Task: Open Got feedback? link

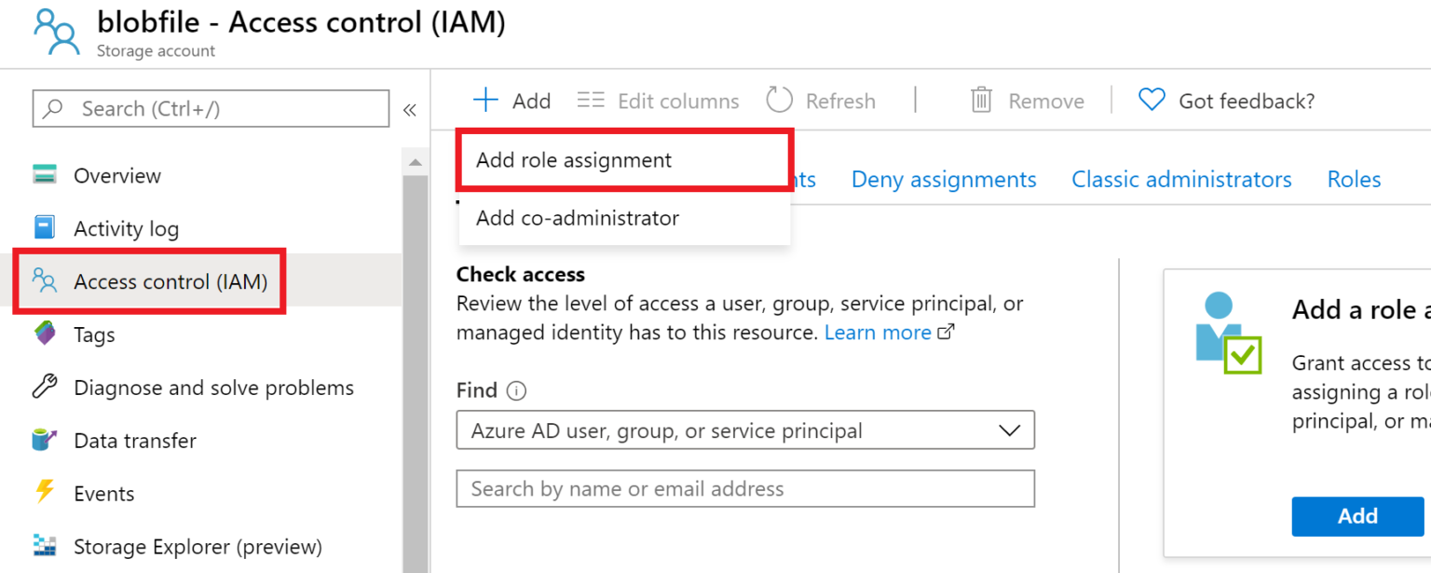Action: 1227,100
